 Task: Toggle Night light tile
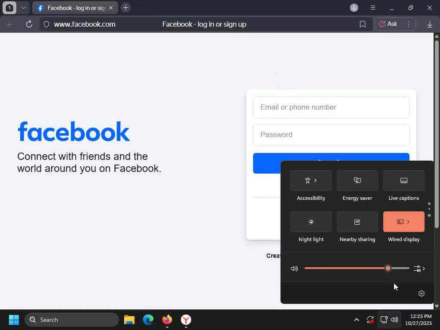coord(311,222)
